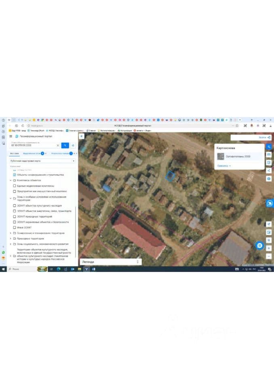Open the map layers card tool

pos(269,154)
